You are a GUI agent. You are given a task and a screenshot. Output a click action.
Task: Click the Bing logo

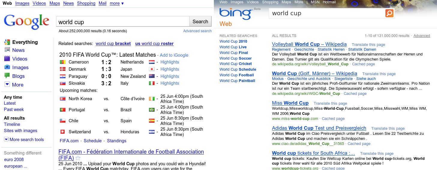[x=236, y=13]
